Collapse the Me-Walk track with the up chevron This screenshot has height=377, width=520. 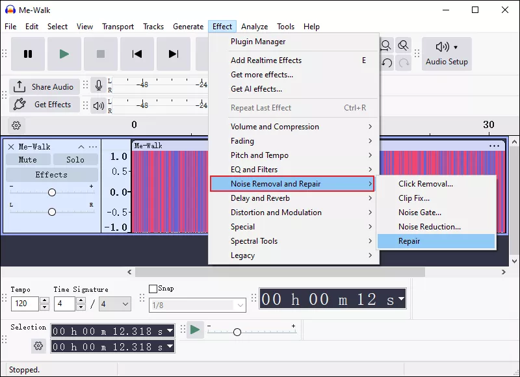click(x=81, y=147)
